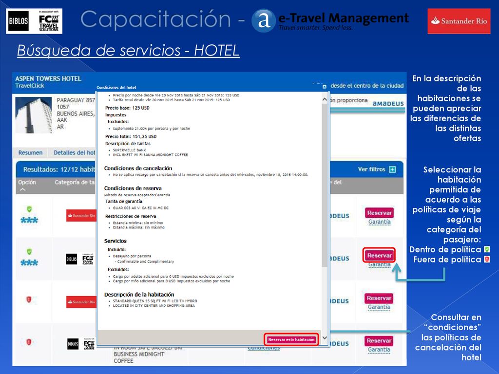The image size is (499, 374).
Task: Click the 'Reservar esta habitación' button
Action: pyautogui.click(x=291, y=339)
